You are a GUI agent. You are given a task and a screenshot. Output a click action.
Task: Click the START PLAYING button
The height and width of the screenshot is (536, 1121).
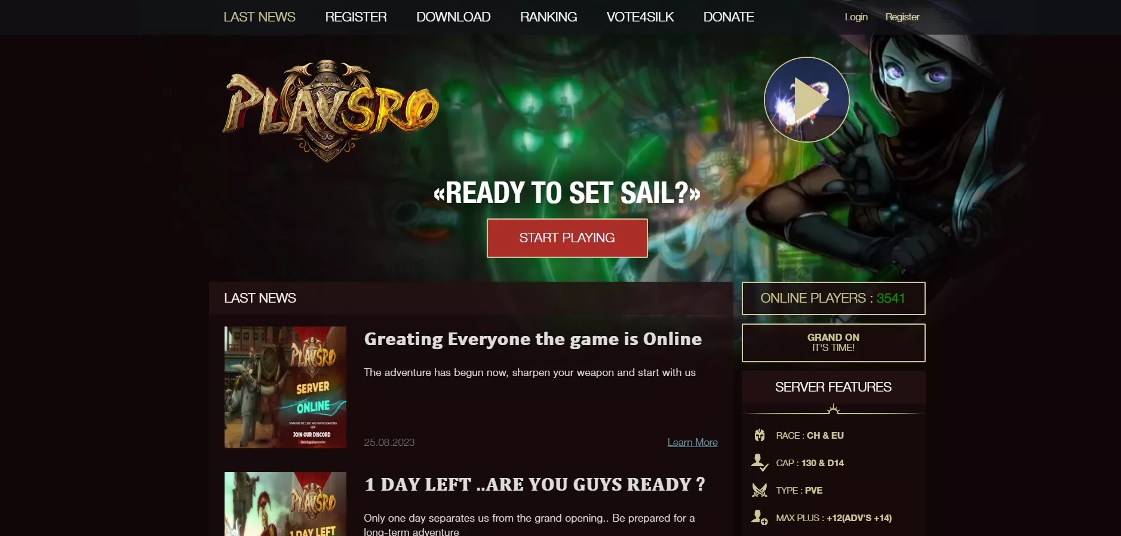coord(567,238)
